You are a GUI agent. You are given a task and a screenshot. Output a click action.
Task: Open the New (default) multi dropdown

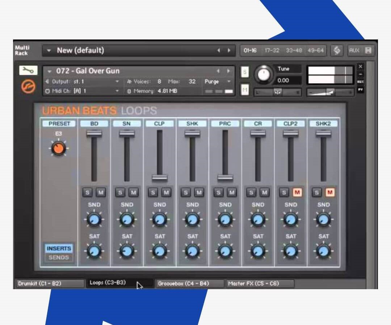click(49, 51)
